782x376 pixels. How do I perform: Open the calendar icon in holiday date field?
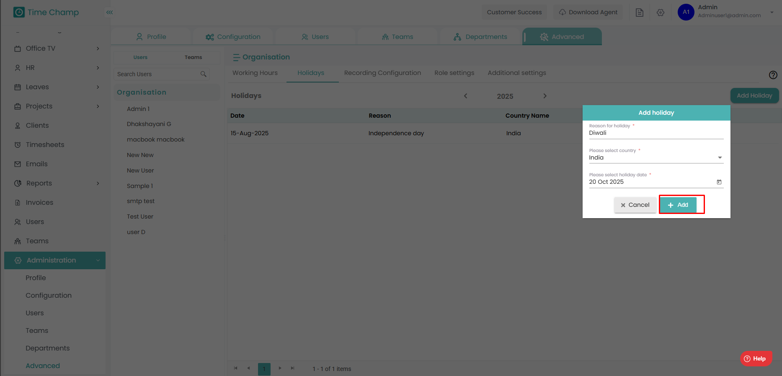(719, 182)
